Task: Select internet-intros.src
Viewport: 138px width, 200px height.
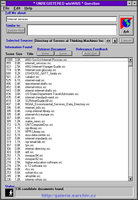Action: 67,87
